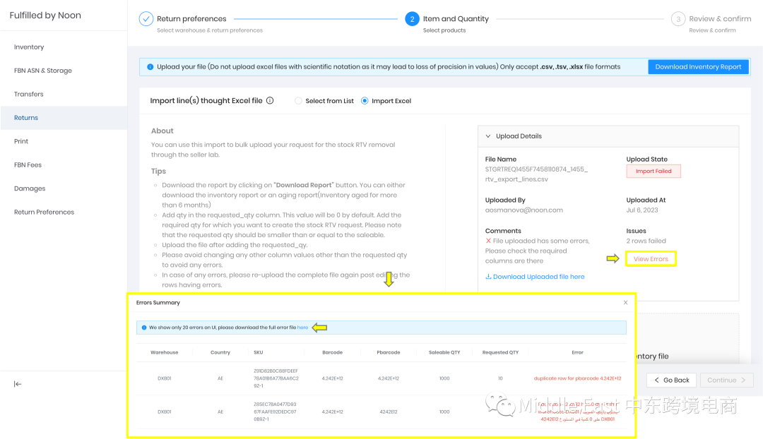Click the Errors Summary heading
This screenshot has height=439, width=763.
pyautogui.click(x=158, y=302)
